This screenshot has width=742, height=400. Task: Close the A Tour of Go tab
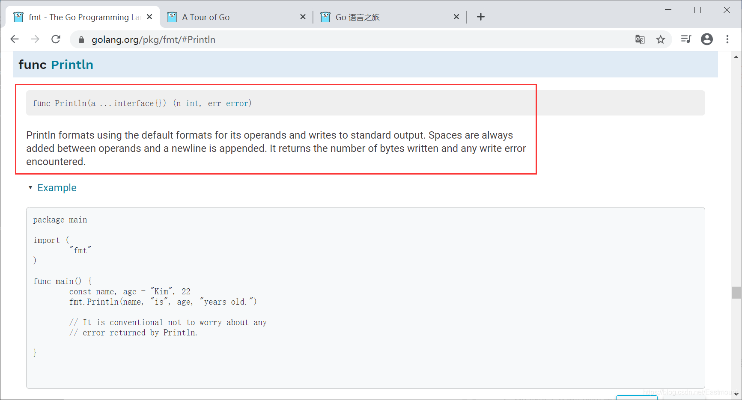coord(303,17)
